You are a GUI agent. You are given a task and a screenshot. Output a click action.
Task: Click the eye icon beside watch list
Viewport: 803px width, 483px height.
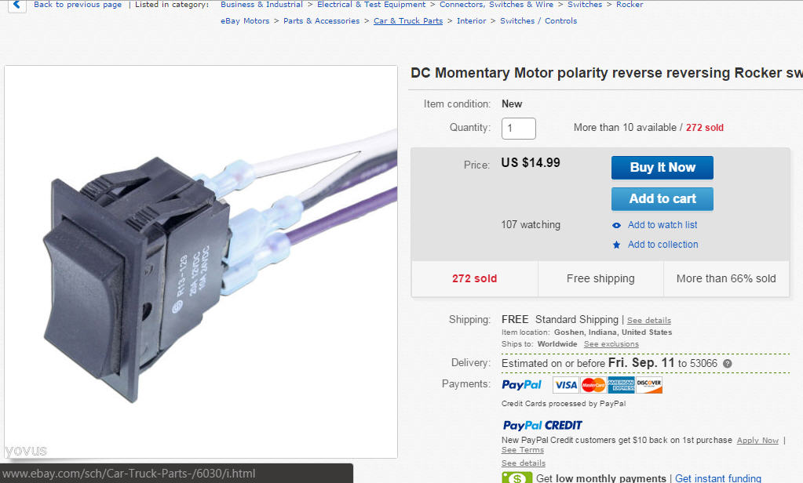[x=617, y=225]
